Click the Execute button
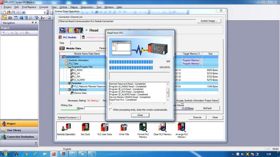This screenshot has height=157, width=280. (x=197, y=117)
